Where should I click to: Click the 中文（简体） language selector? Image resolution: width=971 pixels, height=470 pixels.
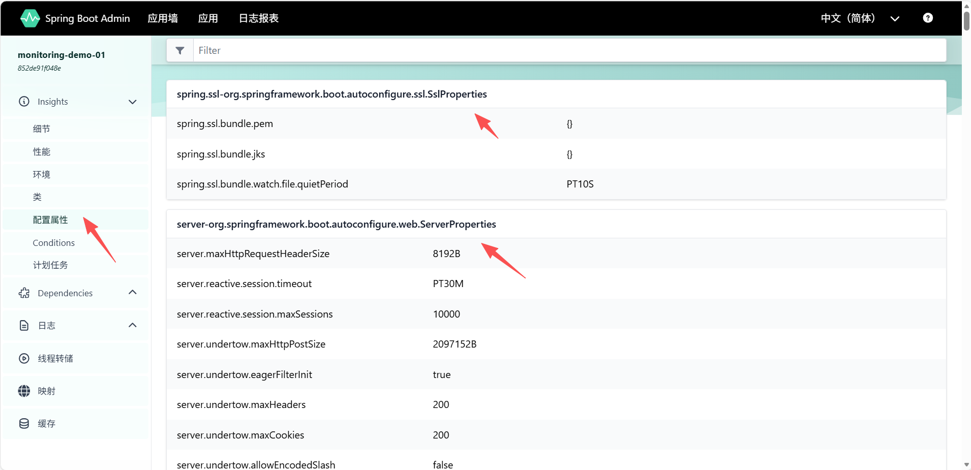(848, 18)
